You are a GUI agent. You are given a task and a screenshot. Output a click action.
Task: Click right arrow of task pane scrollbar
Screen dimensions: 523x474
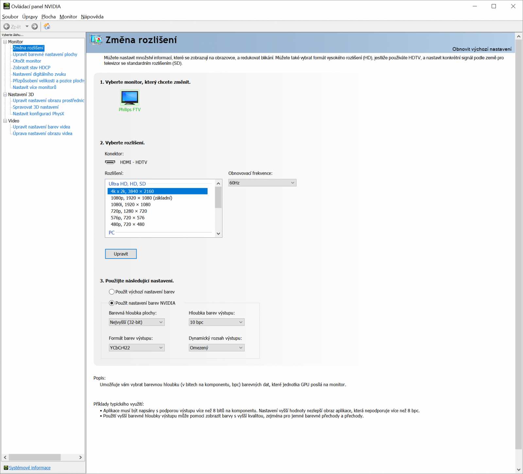[80, 457]
